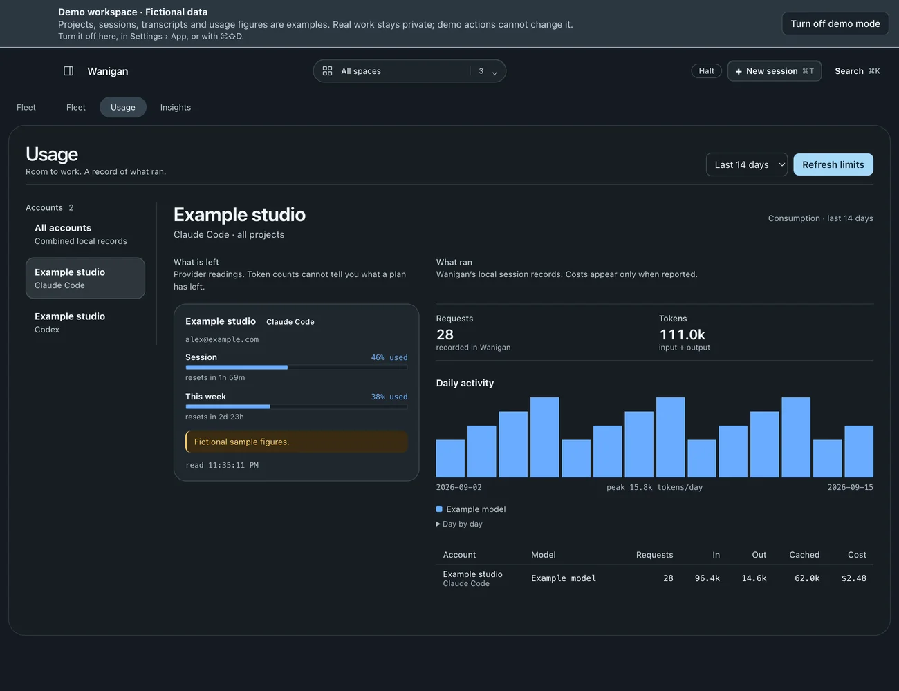This screenshot has height=691, width=899.
Task: Select All accounts combined records
Action: (85, 234)
